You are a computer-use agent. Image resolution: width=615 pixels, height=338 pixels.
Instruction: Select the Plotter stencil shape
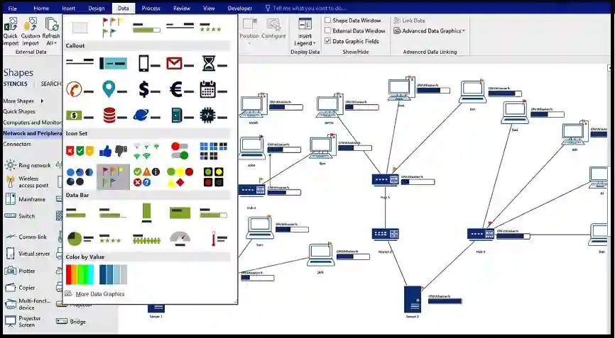click(21, 271)
